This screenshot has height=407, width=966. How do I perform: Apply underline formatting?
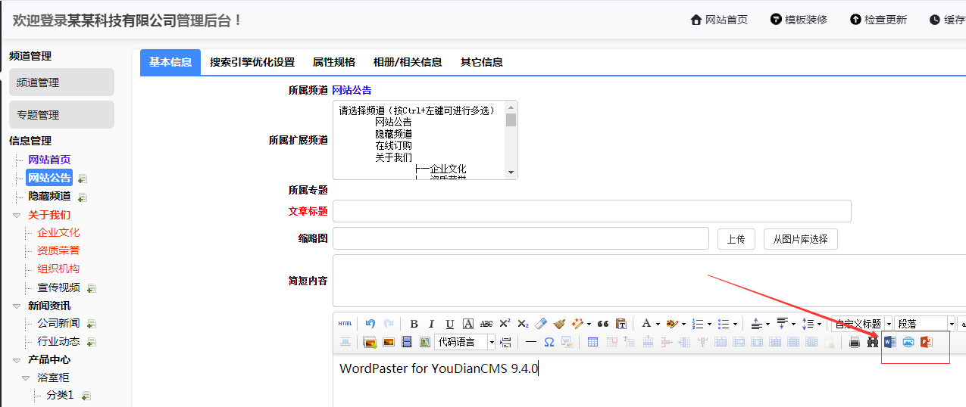(450, 324)
